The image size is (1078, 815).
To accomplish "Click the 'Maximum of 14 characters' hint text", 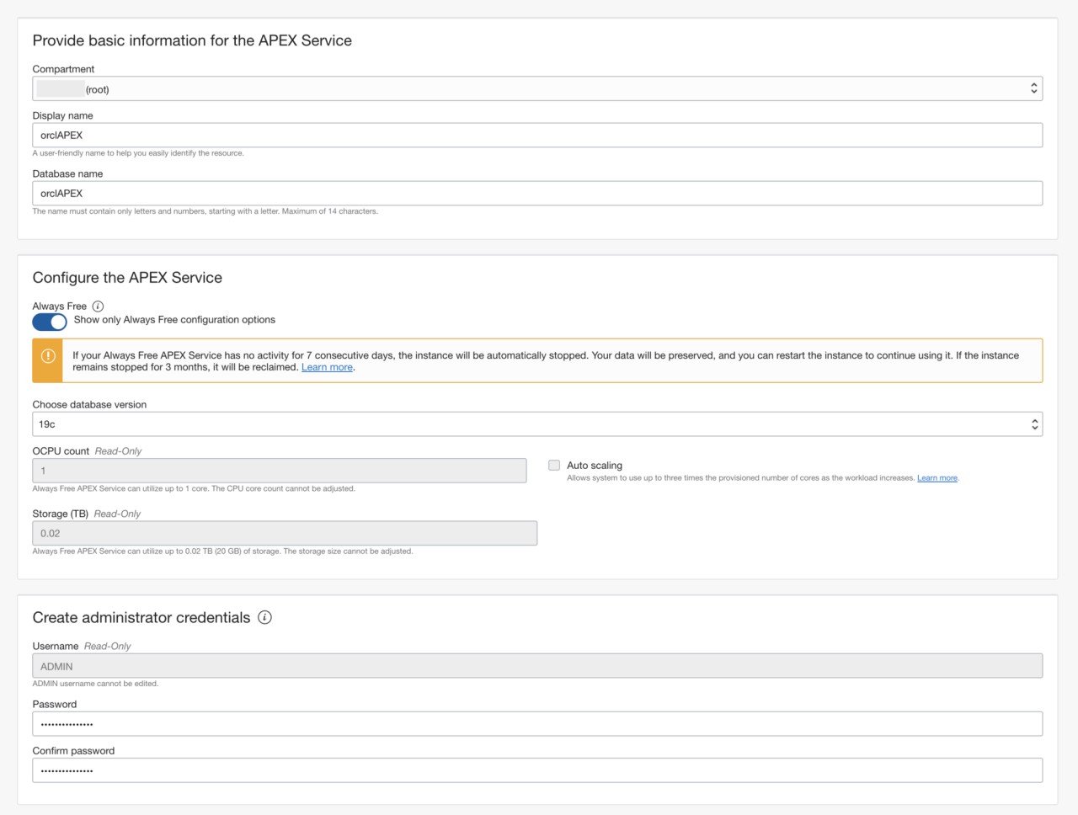I will click(329, 211).
